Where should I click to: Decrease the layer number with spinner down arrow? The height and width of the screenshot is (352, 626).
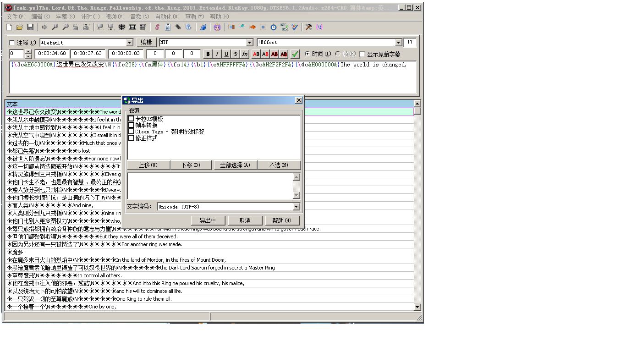pyautogui.click(x=28, y=56)
